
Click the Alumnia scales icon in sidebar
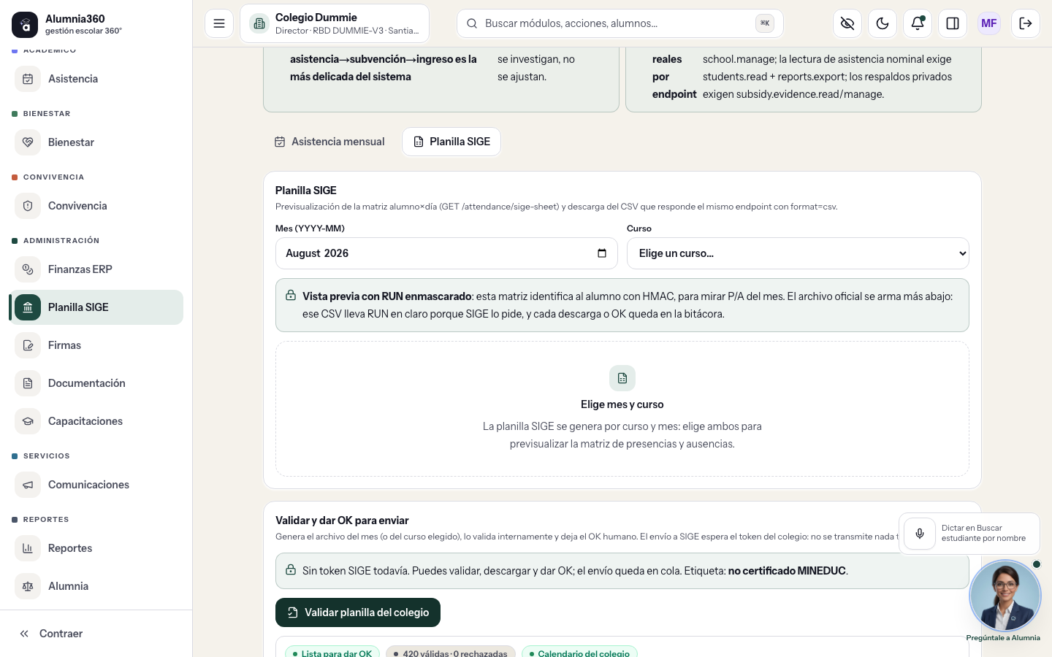[x=28, y=586]
